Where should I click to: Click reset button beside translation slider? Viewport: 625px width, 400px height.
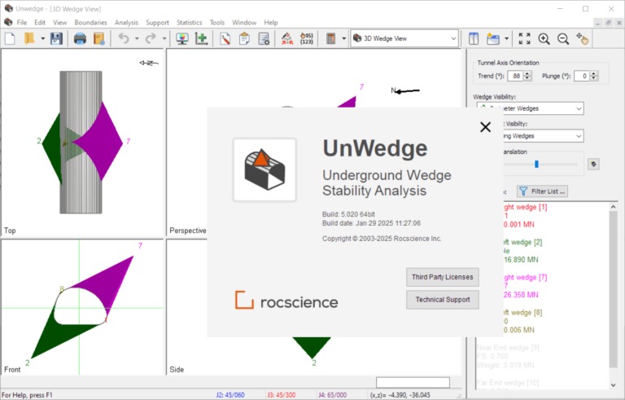(593, 164)
